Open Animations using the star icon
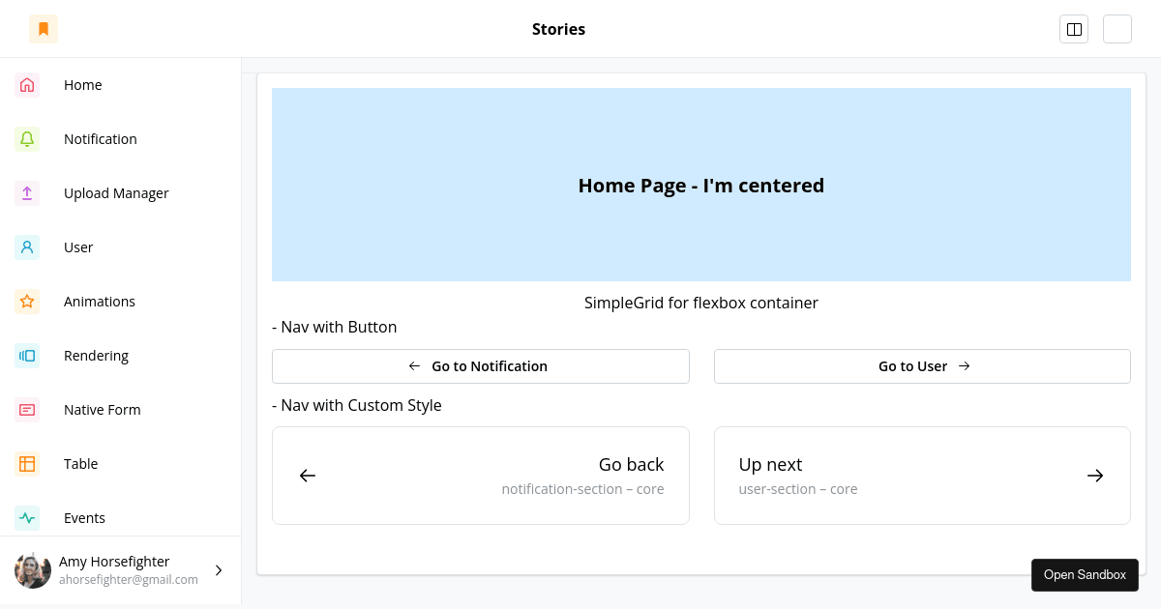 click(27, 302)
